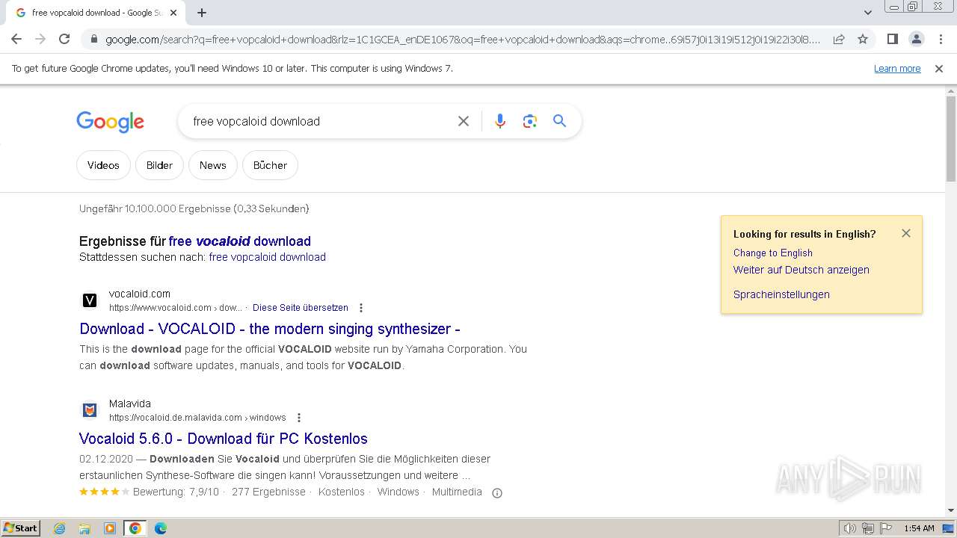This screenshot has height=538, width=957.
Task: Open 'Spracheinstellungen' link
Action: 781,294
